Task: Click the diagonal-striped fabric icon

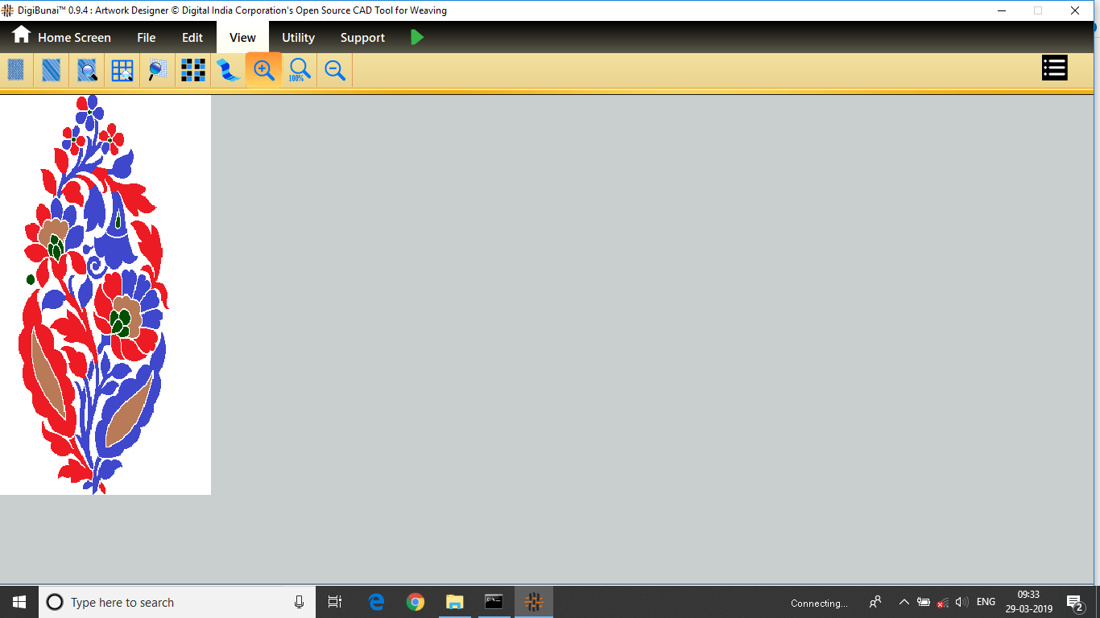Action: pos(51,71)
